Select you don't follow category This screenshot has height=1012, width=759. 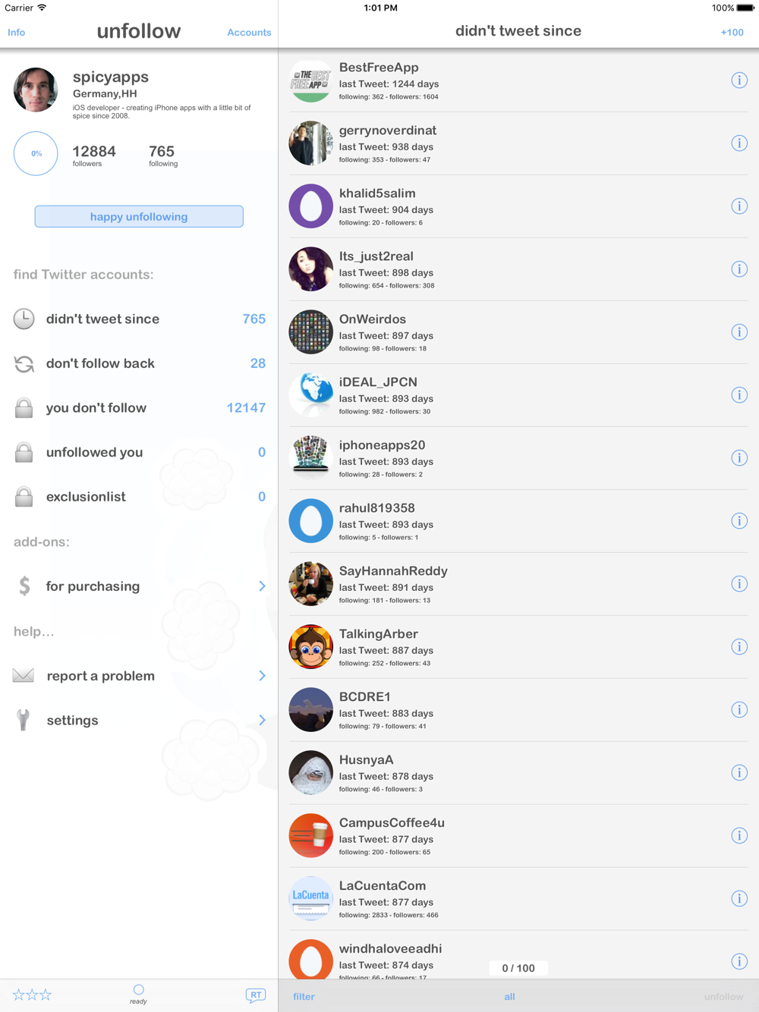coord(139,408)
